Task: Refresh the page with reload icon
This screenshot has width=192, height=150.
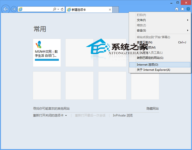Action: click(x=62, y=9)
